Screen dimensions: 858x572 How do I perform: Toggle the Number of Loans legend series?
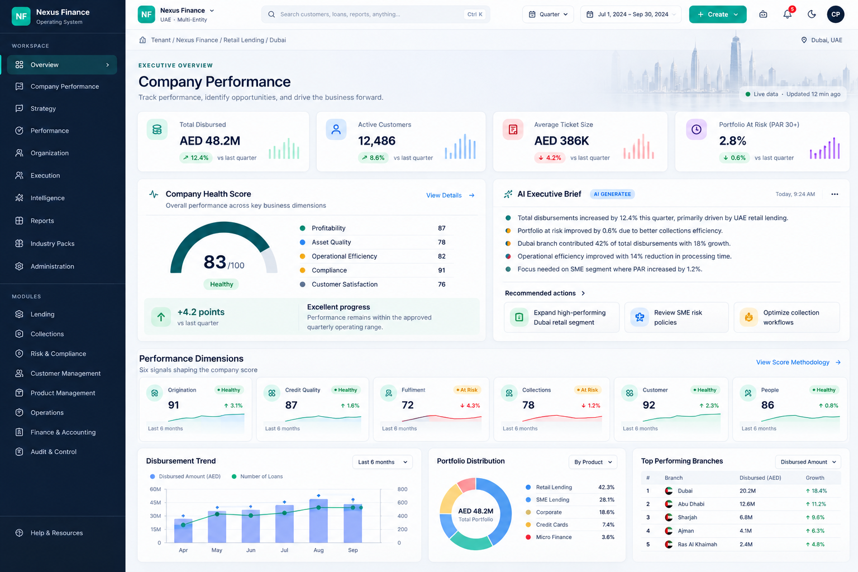257,476
